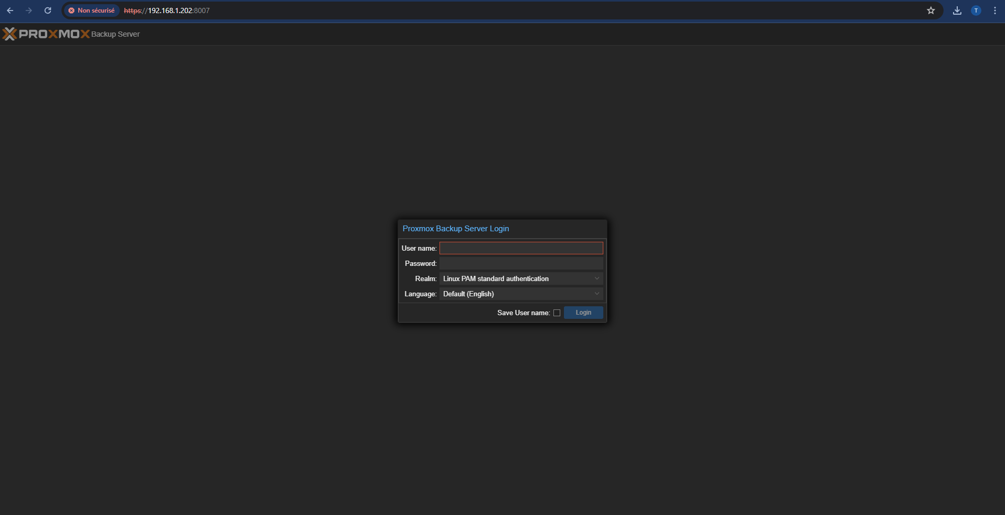Viewport: 1005px width, 515px height.
Task: Reload the page with the refresh icon
Action: [48, 10]
